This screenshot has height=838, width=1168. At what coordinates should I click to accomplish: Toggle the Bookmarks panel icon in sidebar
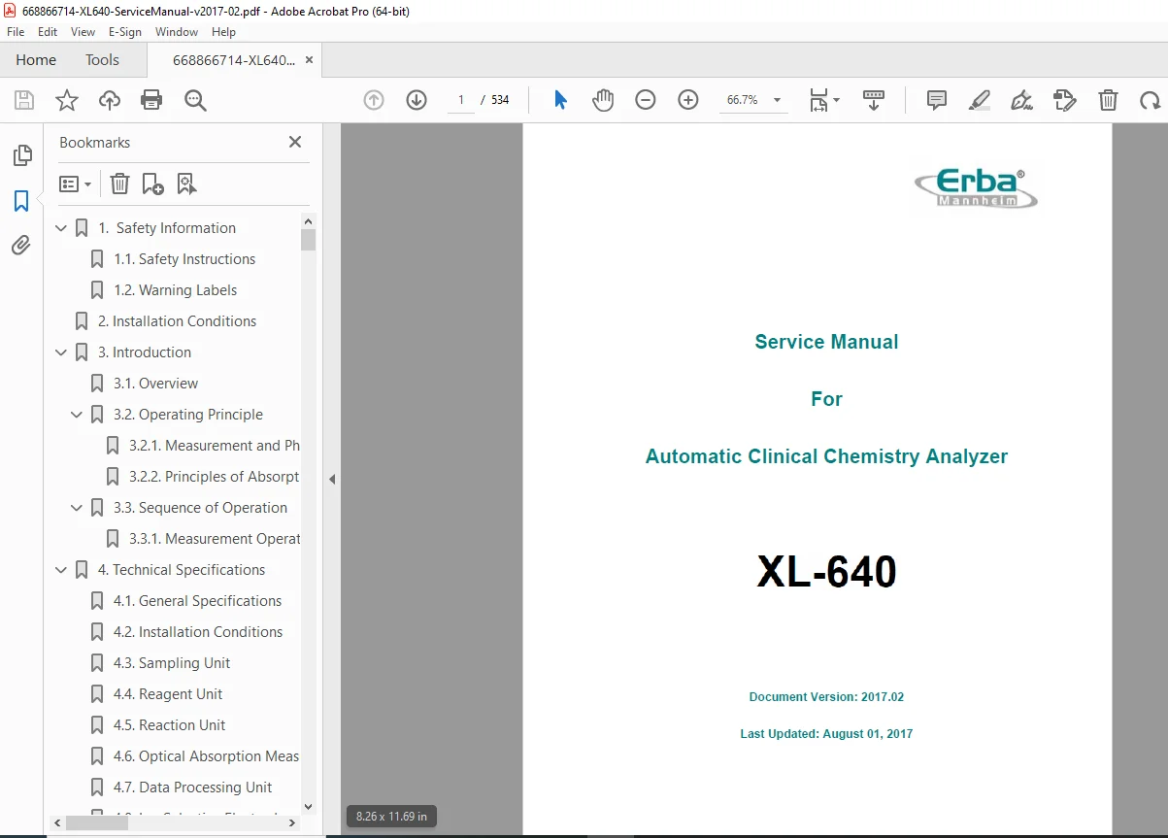(21, 201)
